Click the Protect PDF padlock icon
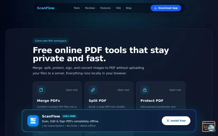The width and height of the screenshot is (218, 136). (145, 90)
